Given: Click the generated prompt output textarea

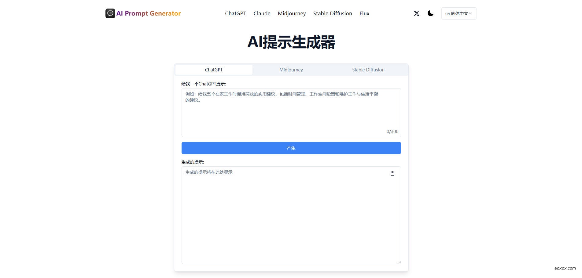Looking at the screenshot, I should pos(291,215).
